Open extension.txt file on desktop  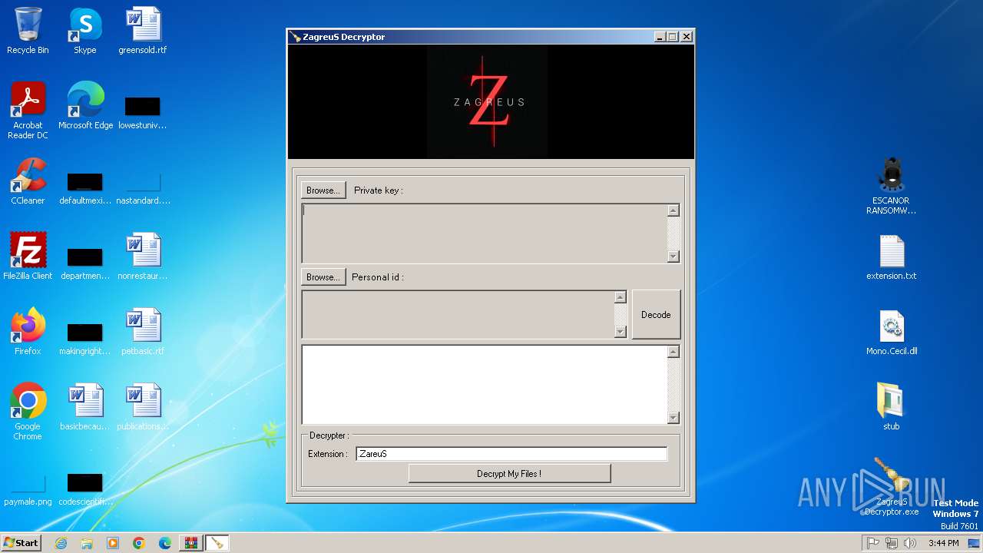[x=892, y=257]
